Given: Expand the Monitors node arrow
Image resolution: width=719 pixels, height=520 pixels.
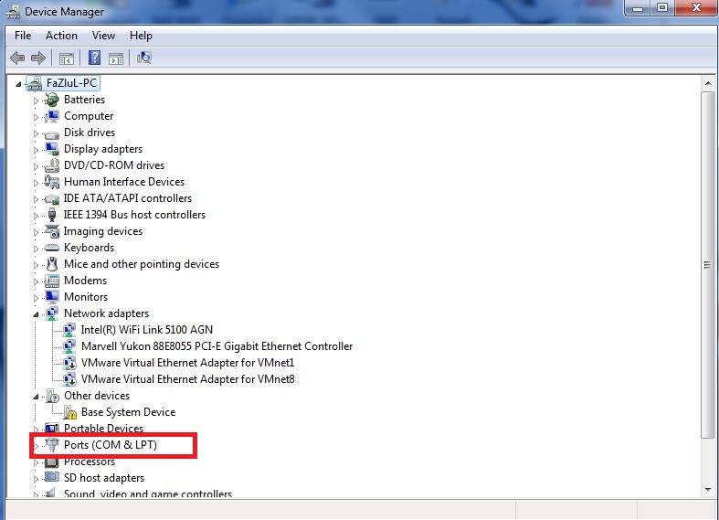Looking at the screenshot, I should click(x=36, y=298).
